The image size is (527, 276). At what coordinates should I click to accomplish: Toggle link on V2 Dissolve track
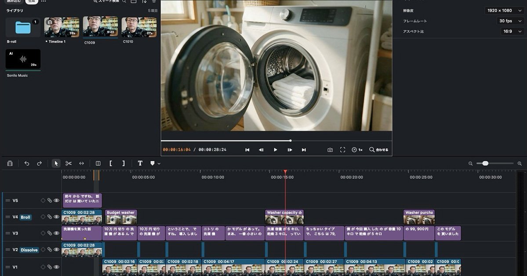[x=49, y=250]
